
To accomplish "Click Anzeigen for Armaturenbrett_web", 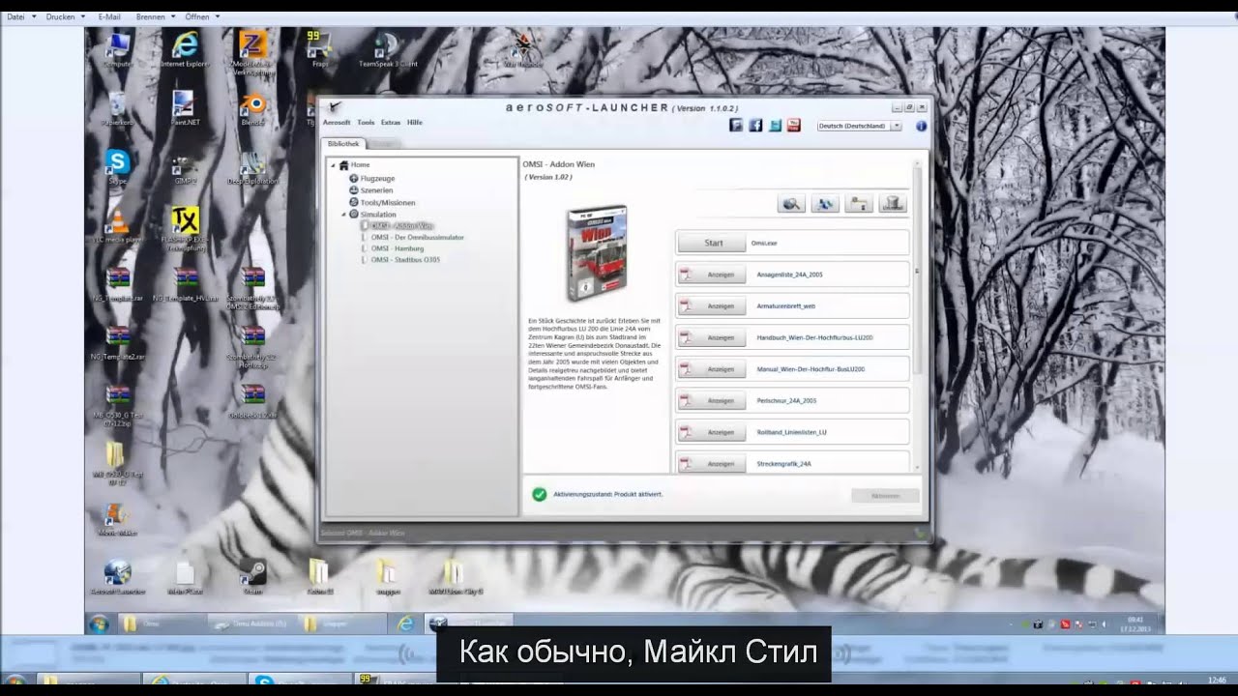I will [711, 306].
